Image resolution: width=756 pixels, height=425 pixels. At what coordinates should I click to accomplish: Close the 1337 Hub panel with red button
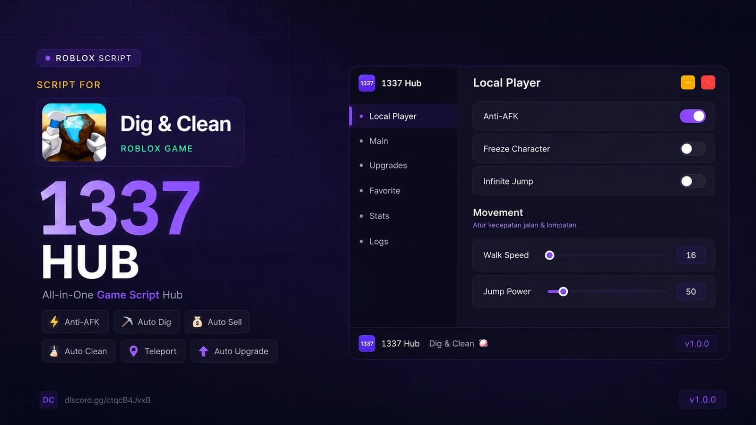[x=708, y=83]
